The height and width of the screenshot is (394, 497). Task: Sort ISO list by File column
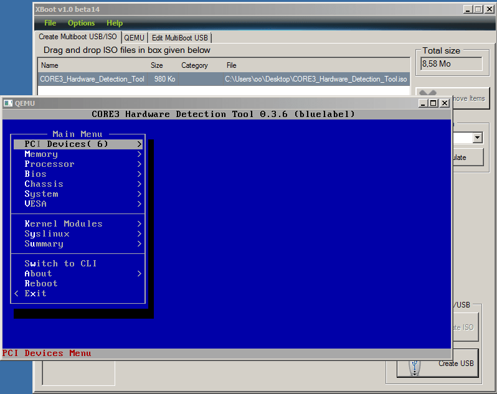click(232, 65)
